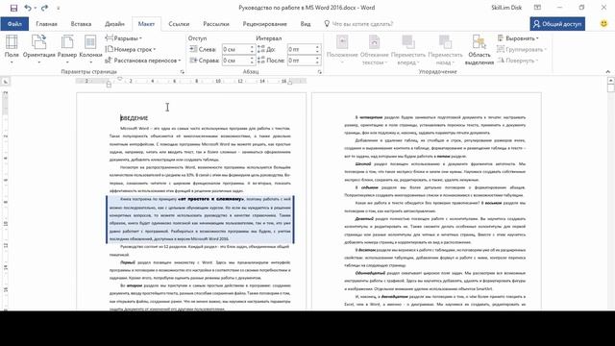
Task: Open the Ориентация page orientation menu
Action: [x=38, y=49]
